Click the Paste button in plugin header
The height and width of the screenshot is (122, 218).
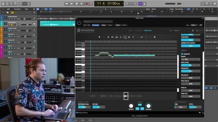point(110,25)
